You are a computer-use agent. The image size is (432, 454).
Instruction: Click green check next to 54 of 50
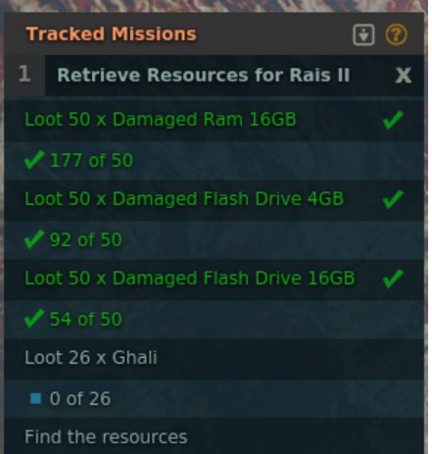[x=34, y=319]
